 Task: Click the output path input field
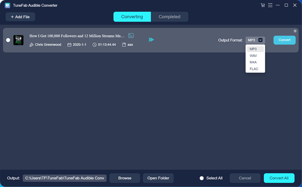(65, 178)
